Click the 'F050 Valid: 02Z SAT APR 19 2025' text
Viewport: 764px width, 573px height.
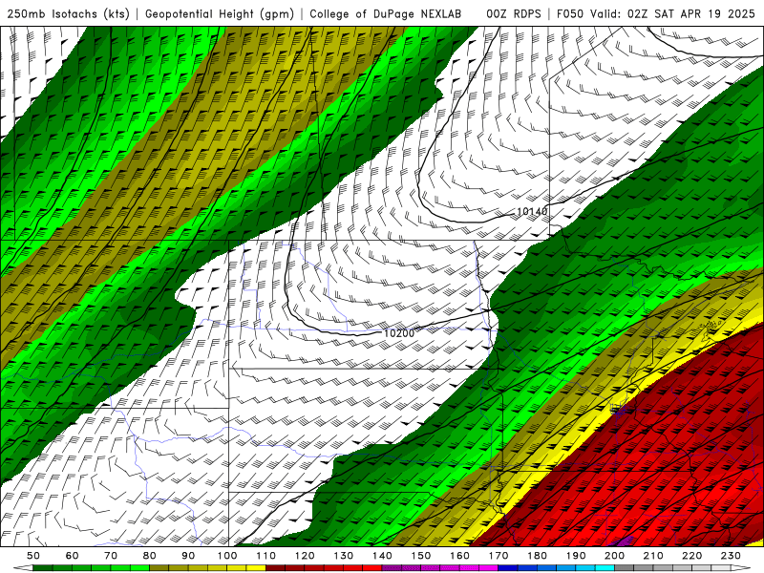point(655,13)
